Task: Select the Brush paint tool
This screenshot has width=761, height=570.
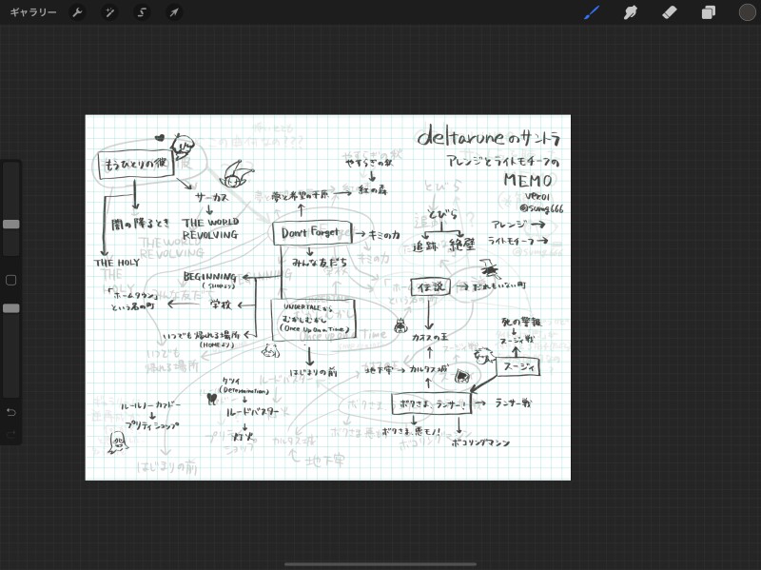Action: pos(591,12)
